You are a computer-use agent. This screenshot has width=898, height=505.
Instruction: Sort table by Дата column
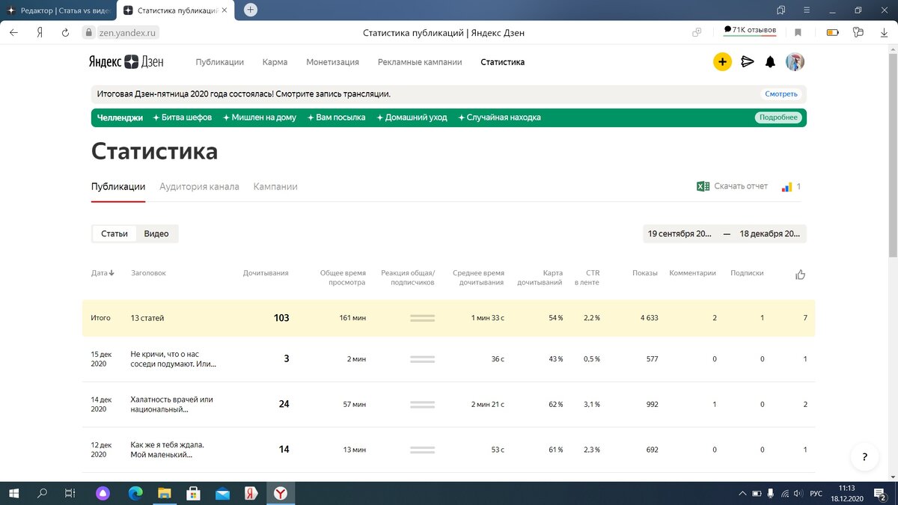pos(103,273)
